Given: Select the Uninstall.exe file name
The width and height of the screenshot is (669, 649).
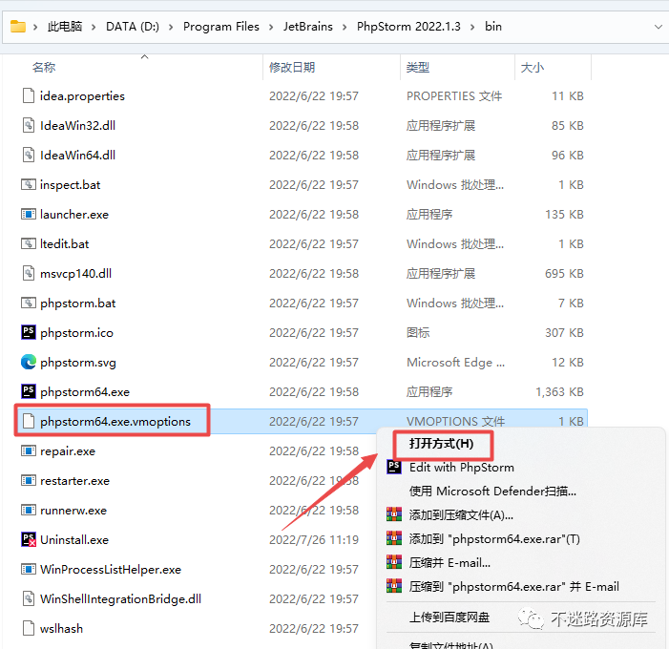Looking at the screenshot, I should (x=74, y=540).
